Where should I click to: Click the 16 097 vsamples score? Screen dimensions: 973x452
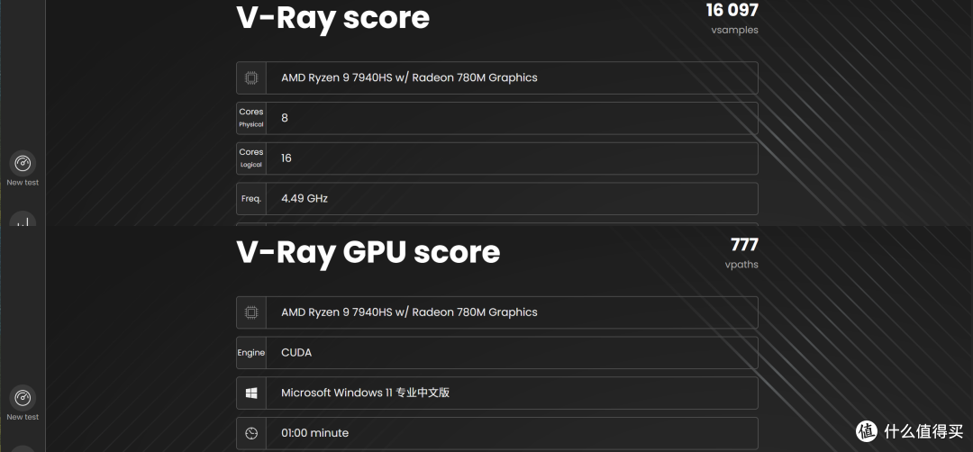click(732, 9)
